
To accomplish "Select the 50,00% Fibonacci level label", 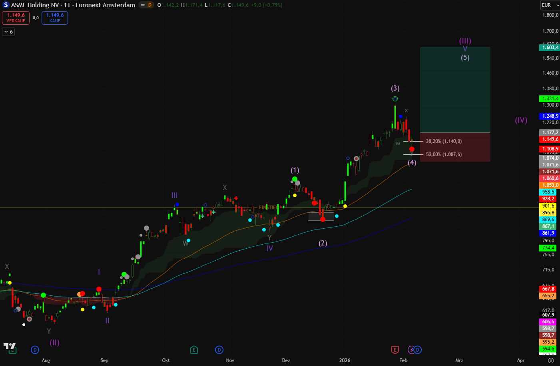I will [x=444, y=154].
